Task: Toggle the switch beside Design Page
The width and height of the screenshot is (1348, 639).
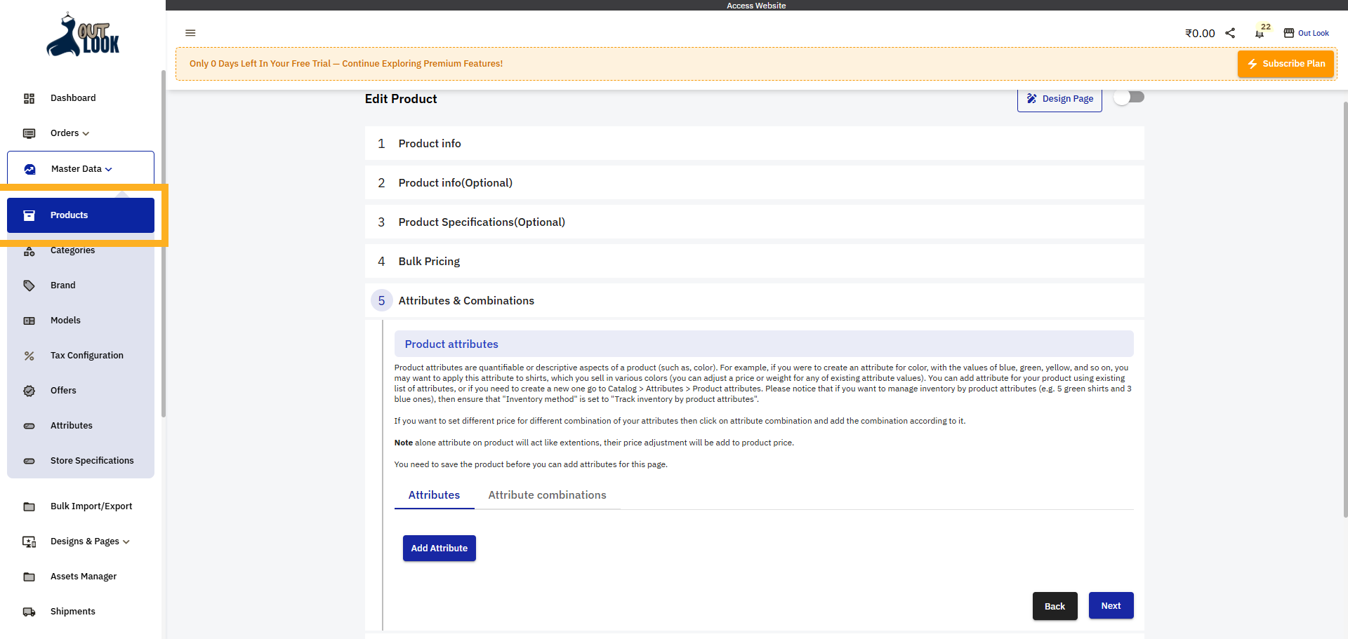Action: pyautogui.click(x=1129, y=97)
